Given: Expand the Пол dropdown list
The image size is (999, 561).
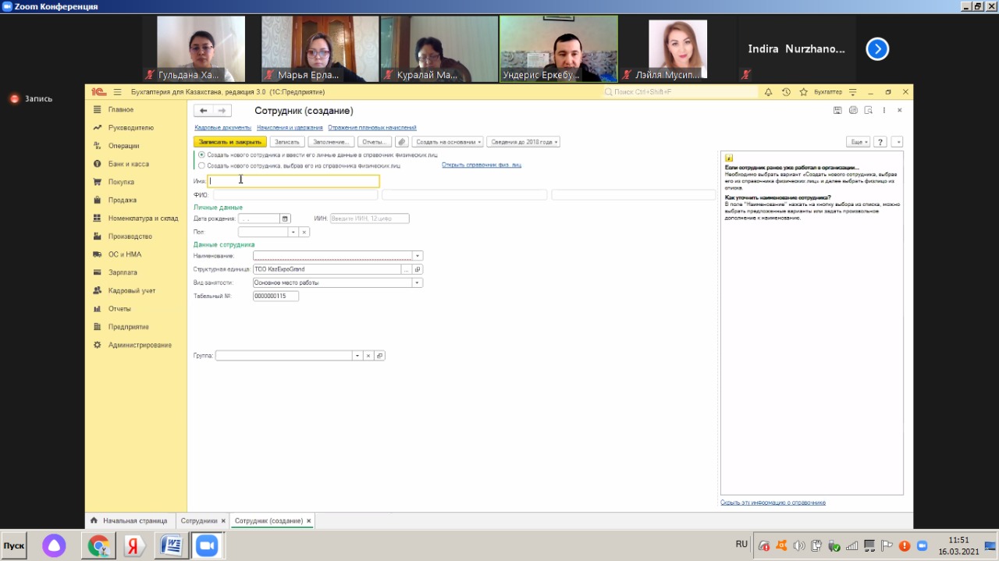Looking at the screenshot, I should (x=293, y=232).
